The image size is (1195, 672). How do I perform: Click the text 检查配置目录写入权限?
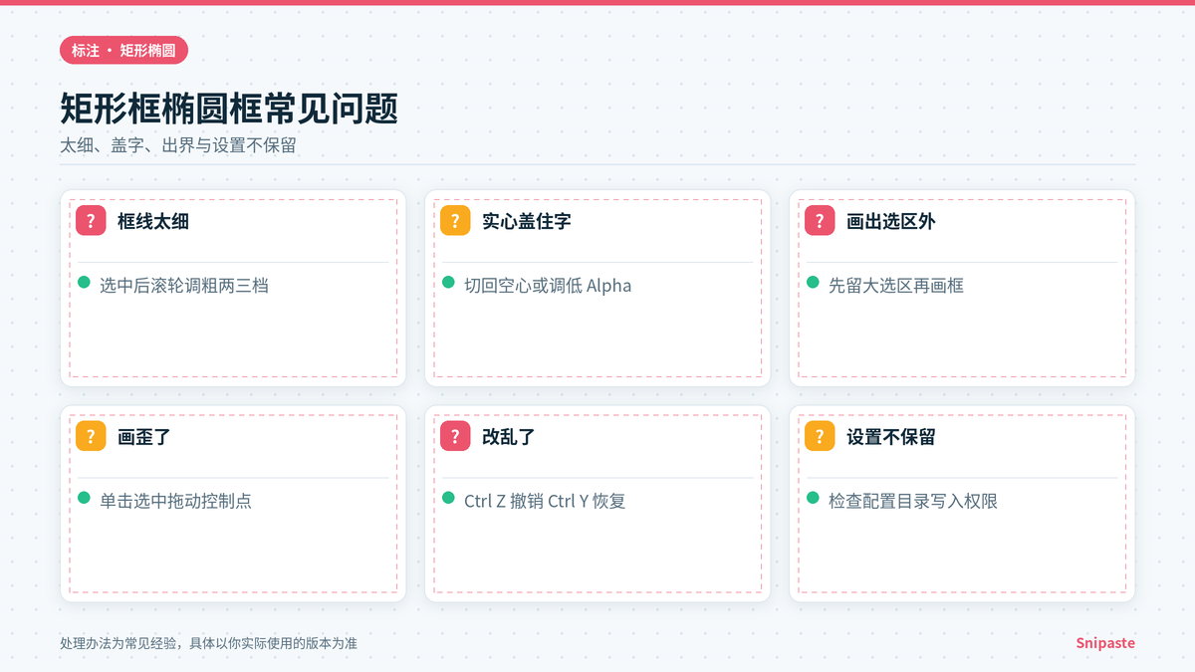[x=913, y=501]
